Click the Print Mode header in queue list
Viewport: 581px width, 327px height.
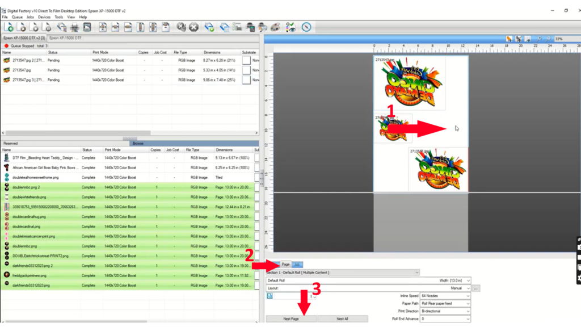(x=100, y=53)
